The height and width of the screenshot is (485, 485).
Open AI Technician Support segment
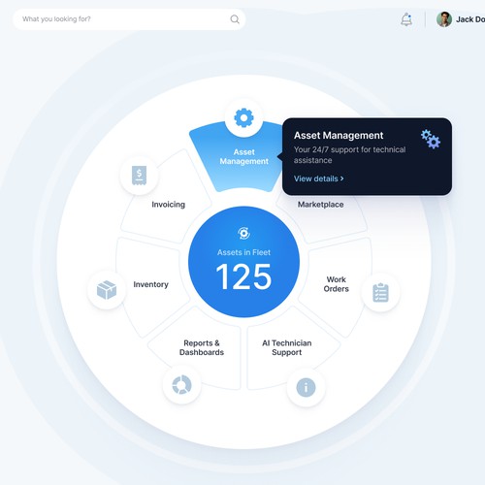287,347
